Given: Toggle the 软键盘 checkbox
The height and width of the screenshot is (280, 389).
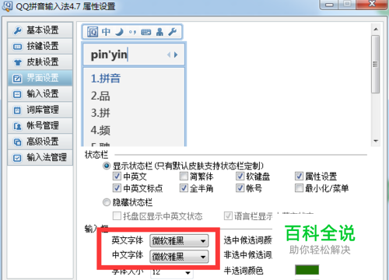Looking at the screenshot, I should pyautogui.click(x=240, y=177).
